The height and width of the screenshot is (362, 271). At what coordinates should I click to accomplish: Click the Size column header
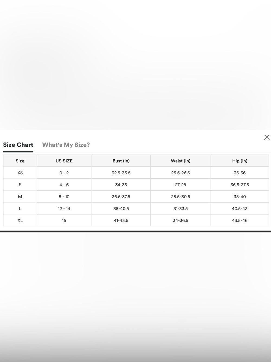click(20, 161)
